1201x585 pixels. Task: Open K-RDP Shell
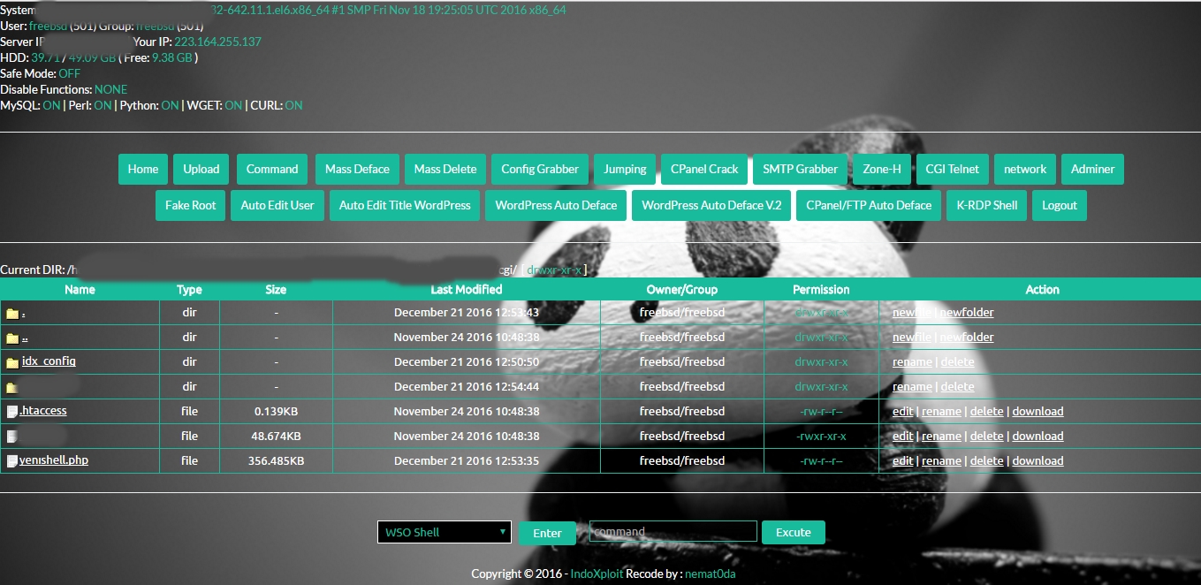[x=986, y=205]
